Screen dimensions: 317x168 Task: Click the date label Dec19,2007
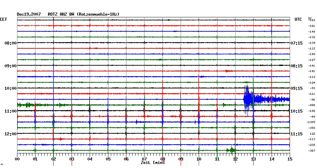(x=29, y=14)
